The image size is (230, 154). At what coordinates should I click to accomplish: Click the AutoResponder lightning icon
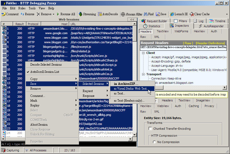[x=200, y=26]
